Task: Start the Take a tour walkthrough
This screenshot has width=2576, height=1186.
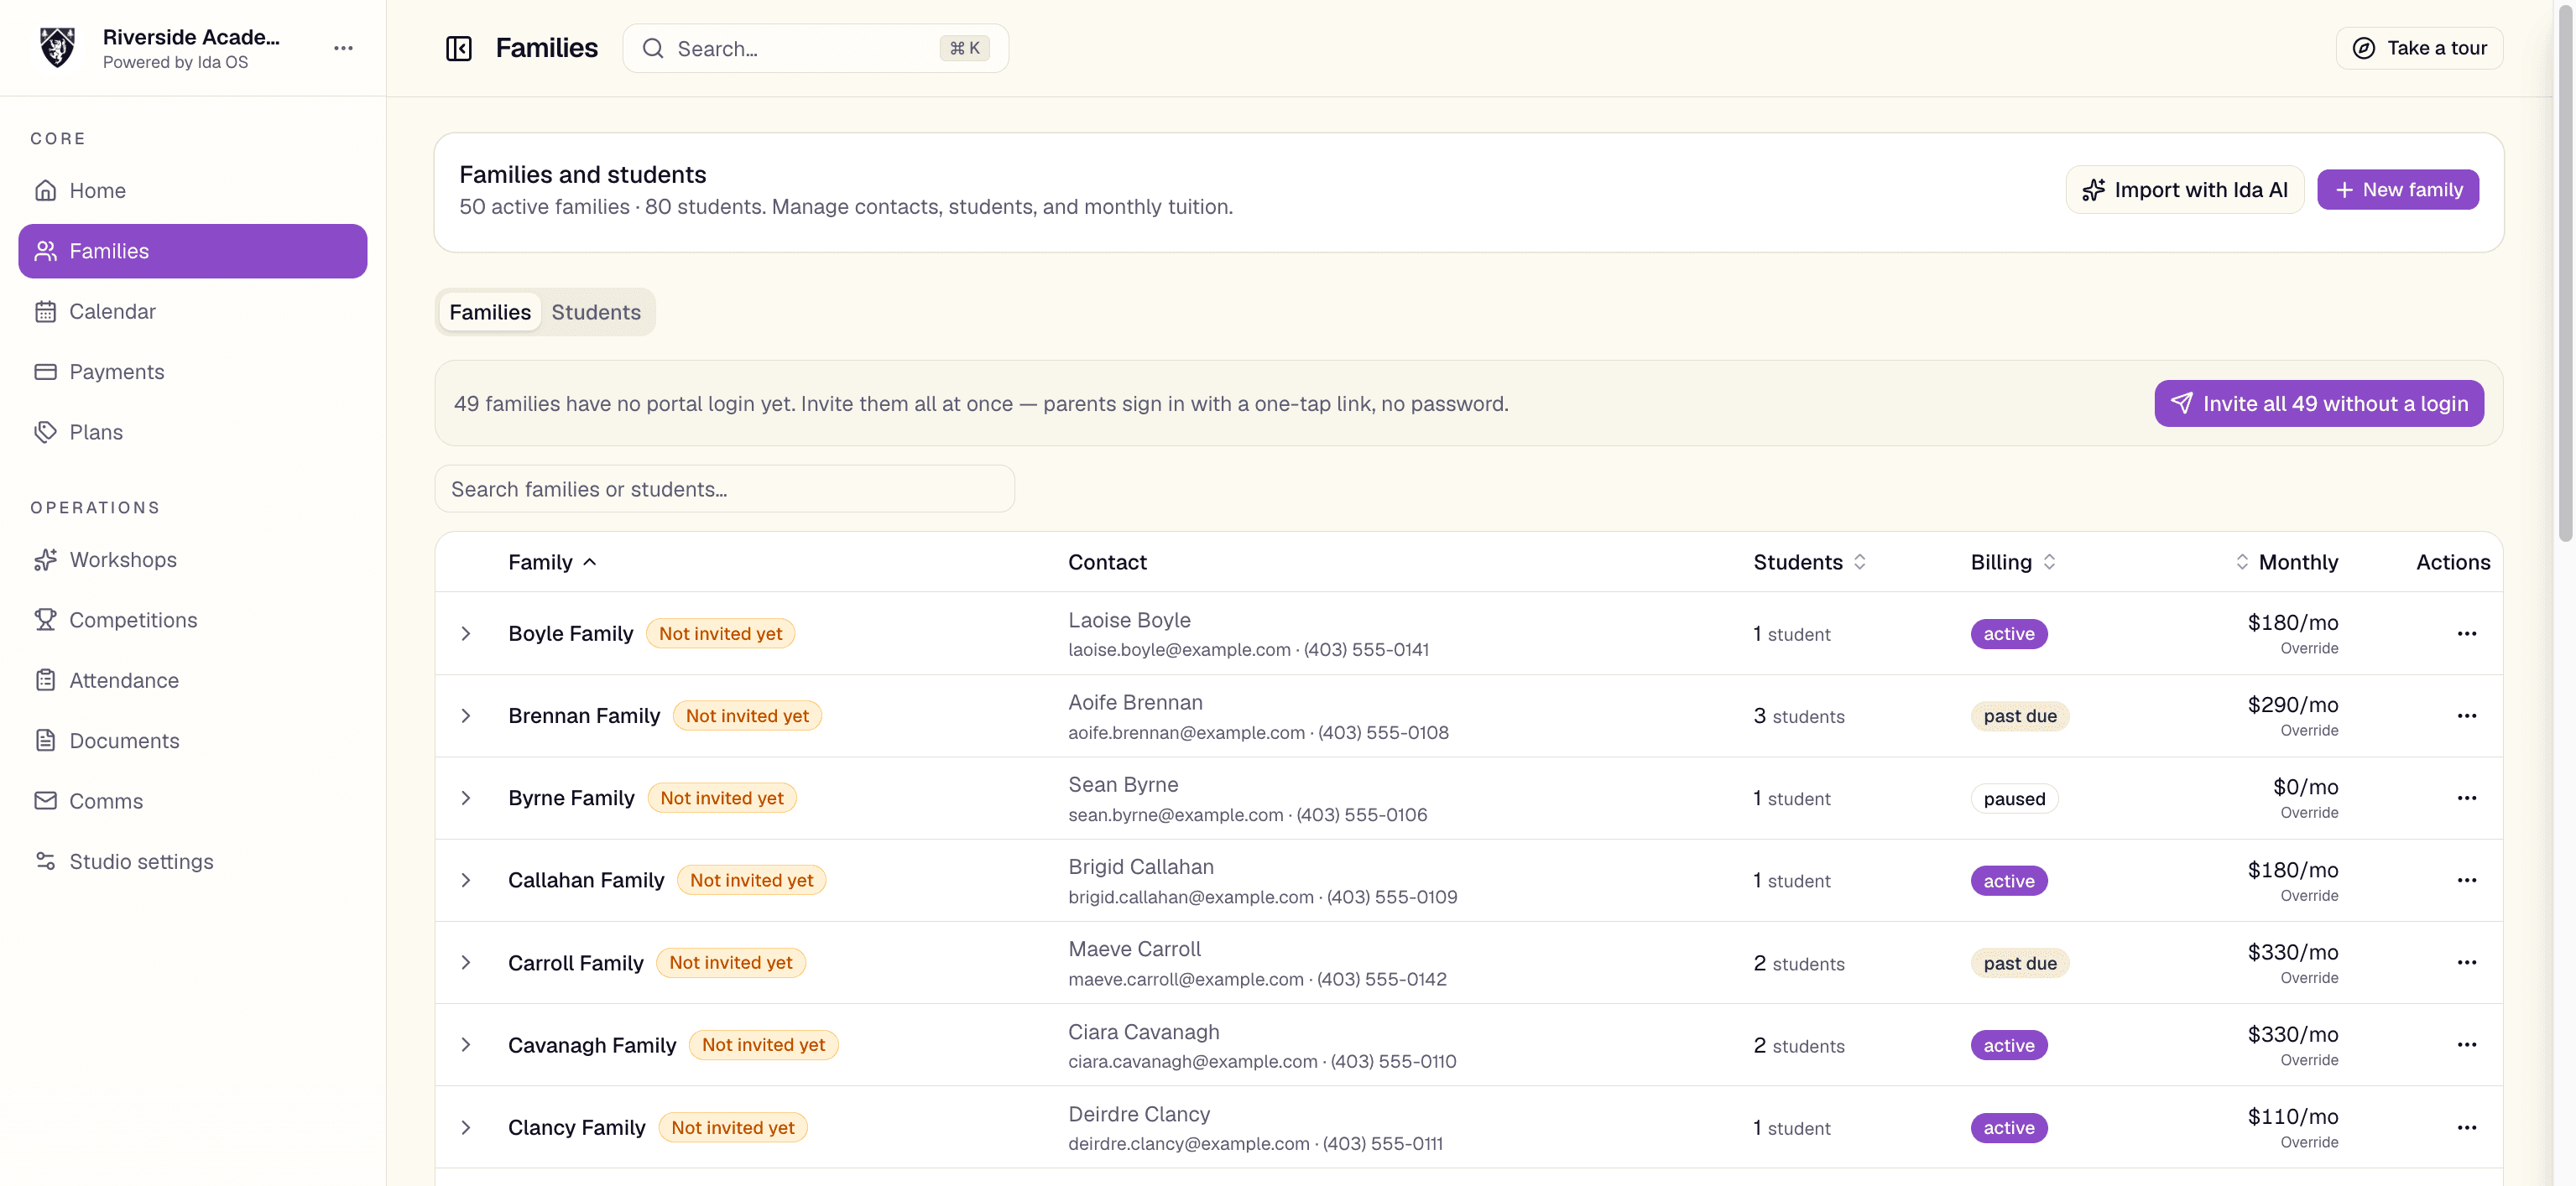Action: (x=2419, y=48)
